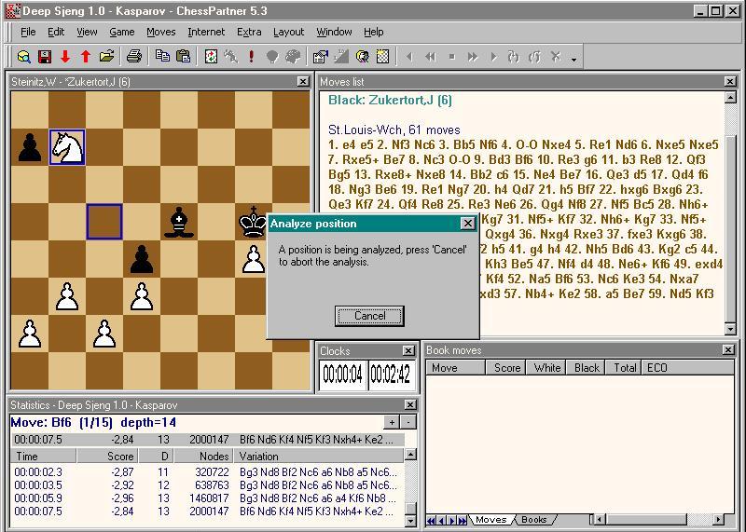Click the red up arrow toolbar icon
The width and height of the screenshot is (746, 532).
pyautogui.click(x=86, y=57)
